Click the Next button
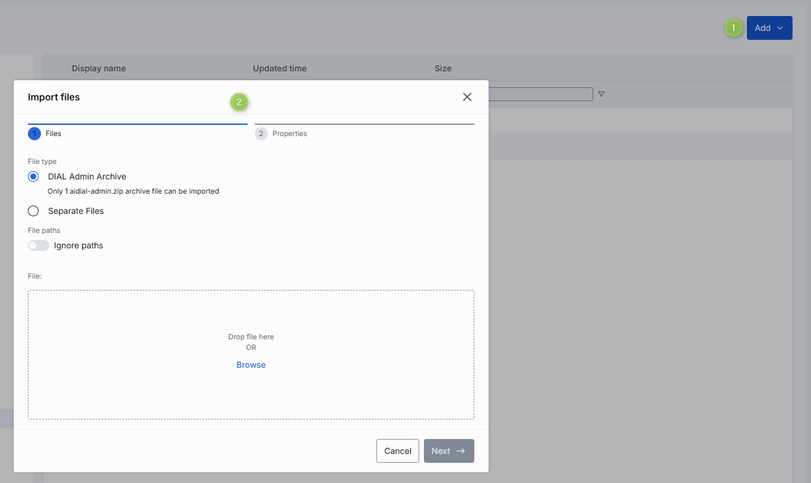The height and width of the screenshot is (483, 811). (448, 451)
